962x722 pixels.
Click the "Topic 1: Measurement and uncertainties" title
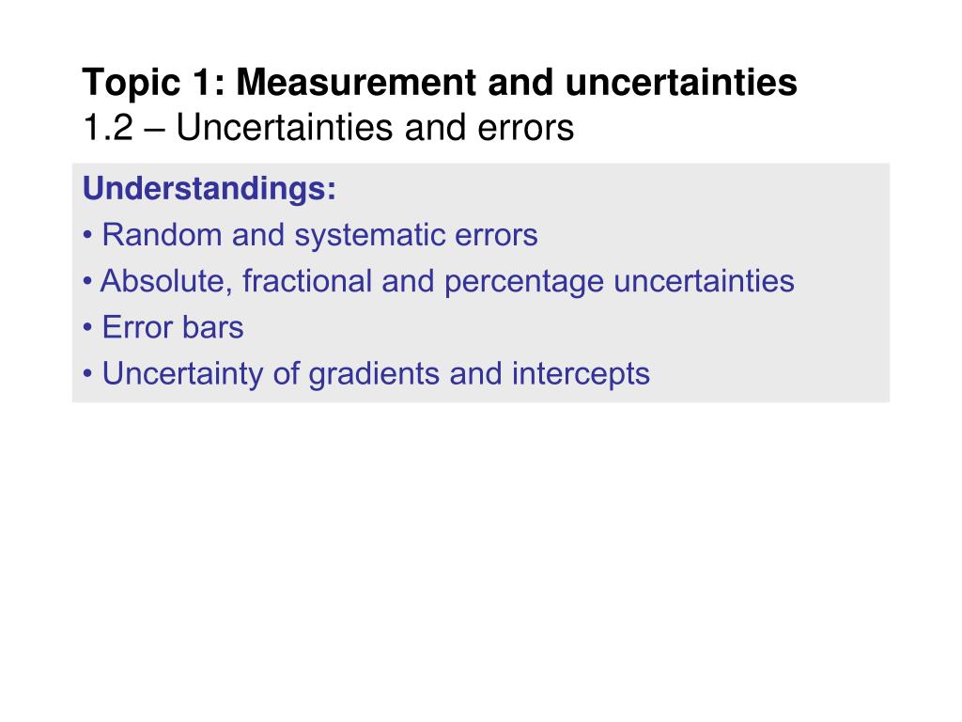[440, 83]
